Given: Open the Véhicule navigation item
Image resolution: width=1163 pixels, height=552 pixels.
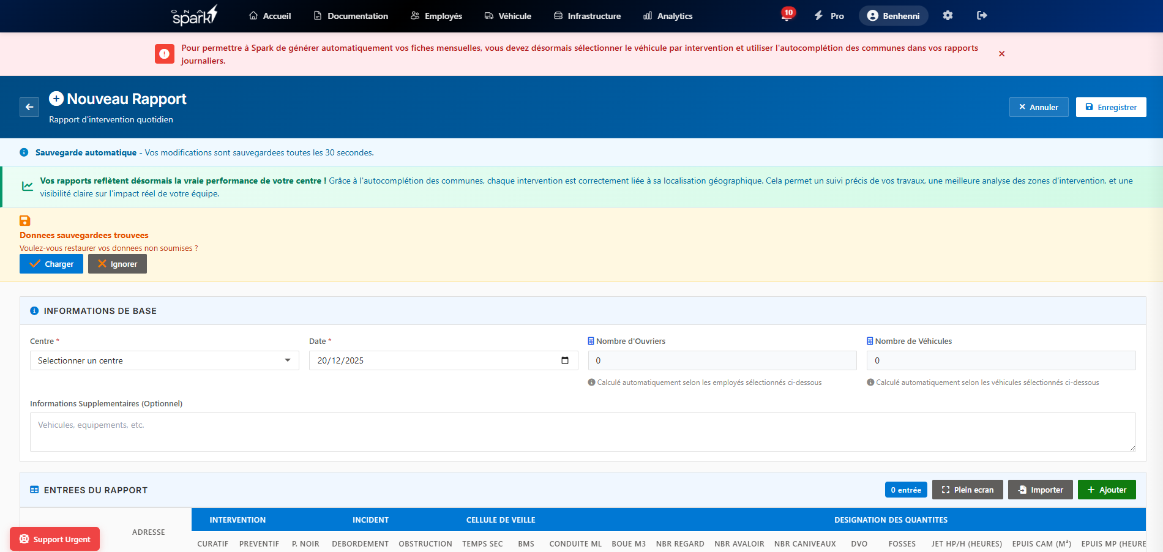Looking at the screenshot, I should tap(507, 16).
